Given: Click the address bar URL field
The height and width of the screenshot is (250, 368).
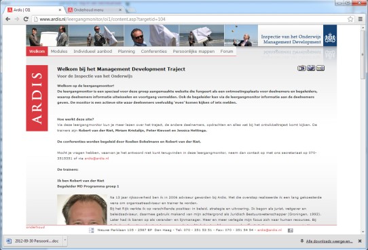Looking at the screenshot, I should 190,19.
